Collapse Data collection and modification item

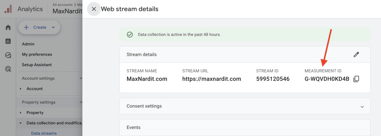click(21, 123)
